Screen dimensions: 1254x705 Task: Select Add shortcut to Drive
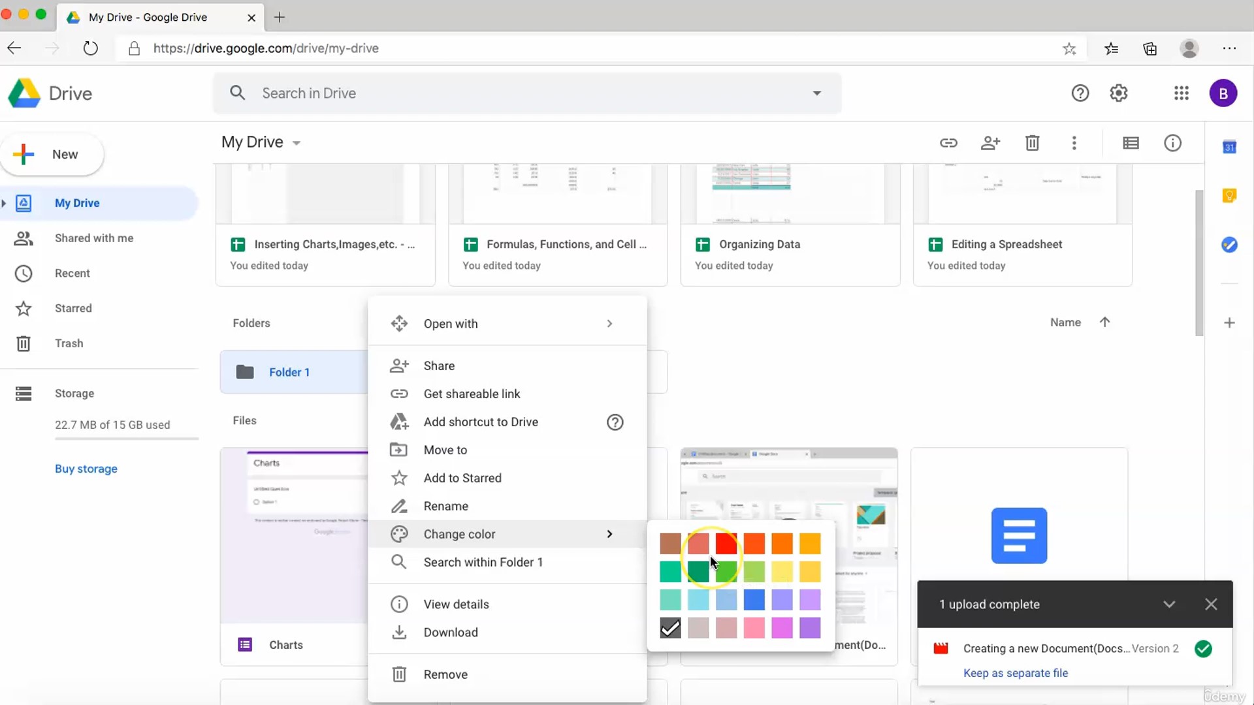[507, 422]
